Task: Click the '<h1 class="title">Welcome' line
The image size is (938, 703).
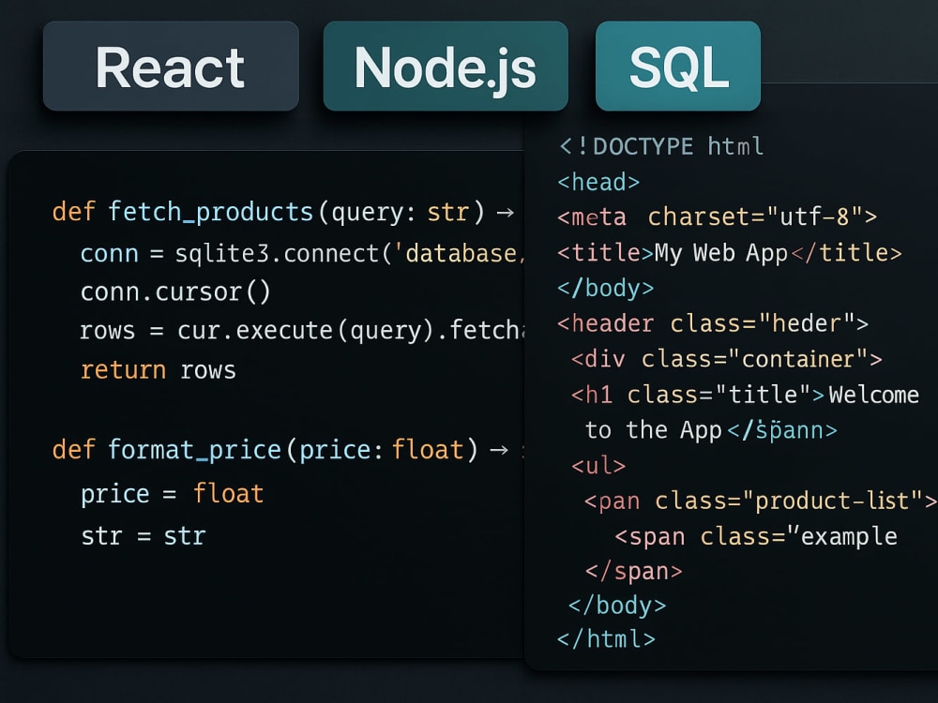Action: pyautogui.click(x=745, y=395)
